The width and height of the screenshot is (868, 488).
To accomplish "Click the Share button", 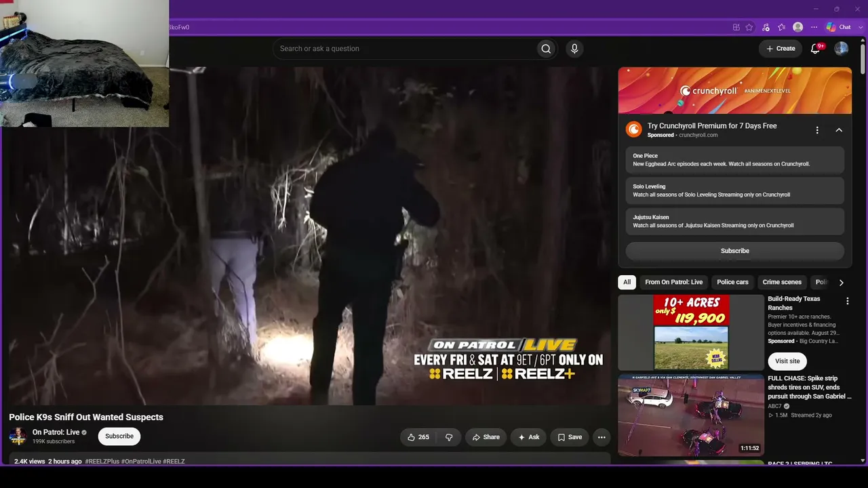I will (486, 437).
